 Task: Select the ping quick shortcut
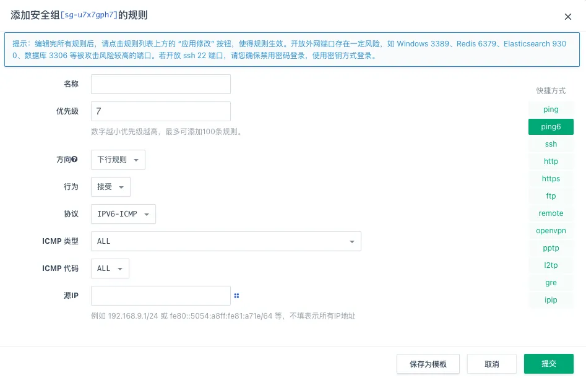[550, 110]
